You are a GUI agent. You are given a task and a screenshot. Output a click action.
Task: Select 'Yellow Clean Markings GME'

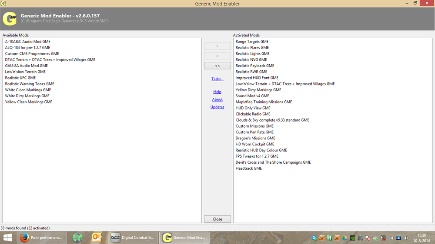click(29, 102)
